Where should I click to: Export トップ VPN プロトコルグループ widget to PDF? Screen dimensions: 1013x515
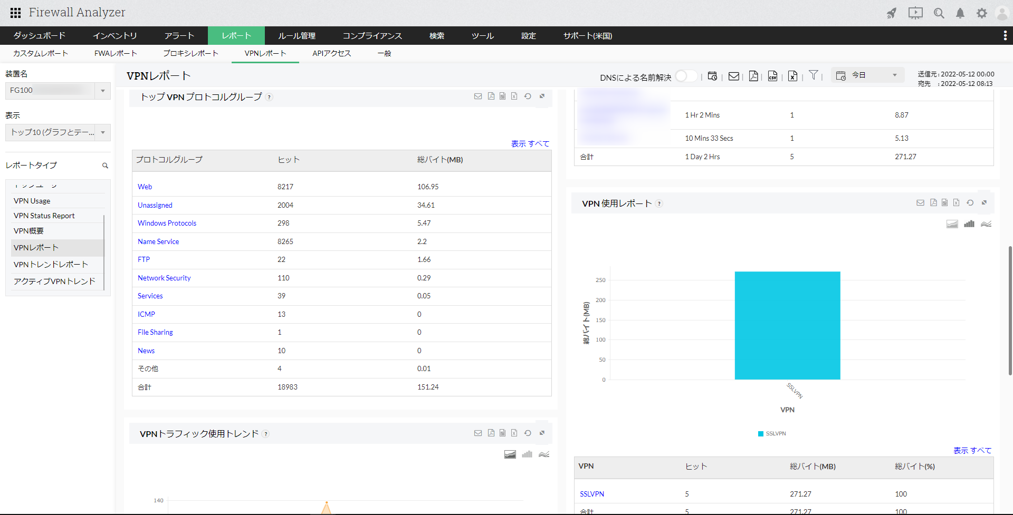(491, 96)
